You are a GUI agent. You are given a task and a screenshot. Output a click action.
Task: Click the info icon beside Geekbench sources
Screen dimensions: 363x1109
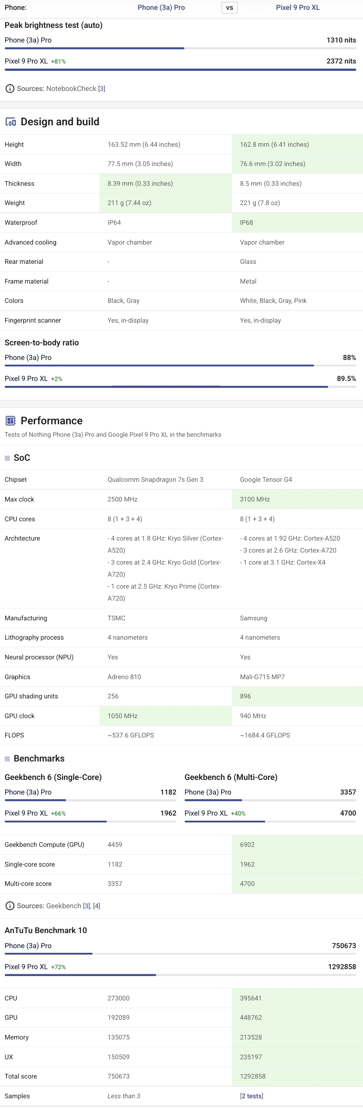pyautogui.click(x=9, y=906)
